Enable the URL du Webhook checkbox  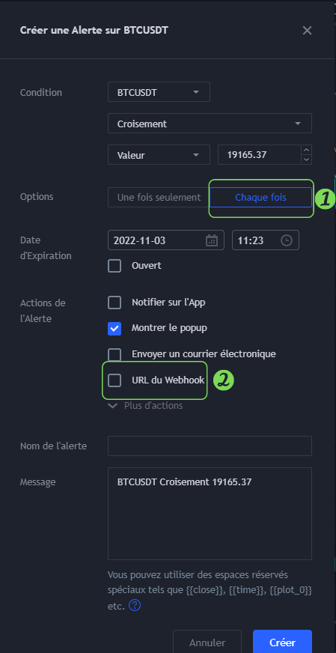pyautogui.click(x=114, y=380)
